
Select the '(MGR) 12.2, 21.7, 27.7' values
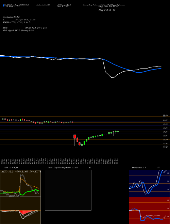[x=36, y=28]
